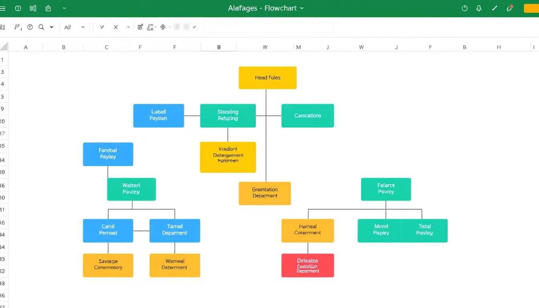Select the blue Labell Peycion box
Image resolution: width=539 pixels, height=308 pixels.
(158, 115)
